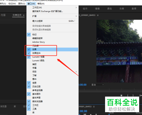Select 事件 menu entry
The height and width of the screenshot is (115, 142).
tap(53, 79)
